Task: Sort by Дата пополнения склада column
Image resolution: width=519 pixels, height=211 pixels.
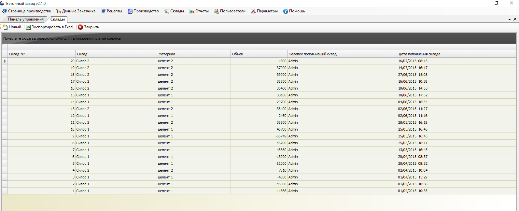Action: [x=456, y=54]
